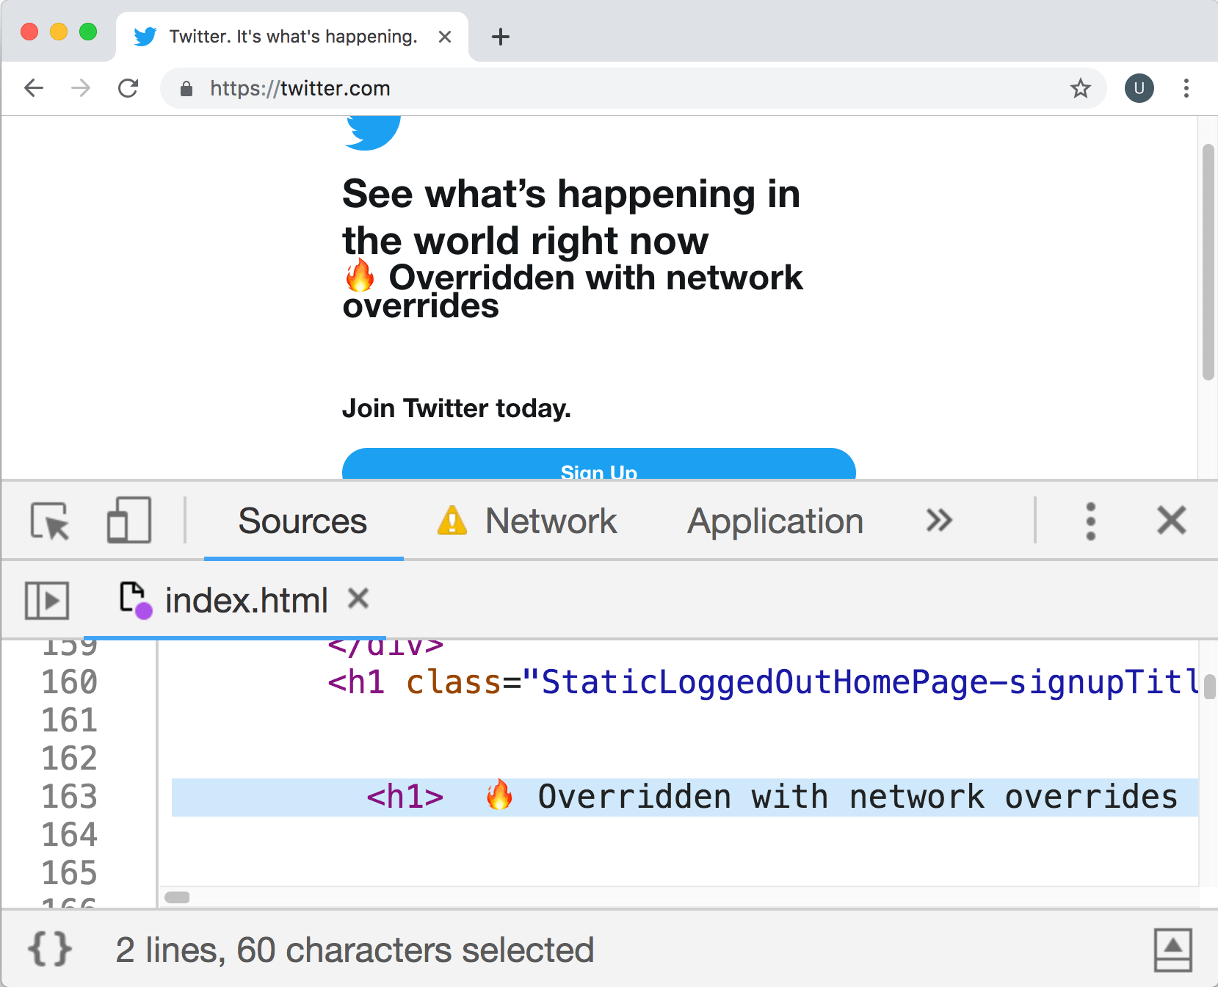
Task: Click the code editor horizontal scrollbar
Action: point(178,897)
